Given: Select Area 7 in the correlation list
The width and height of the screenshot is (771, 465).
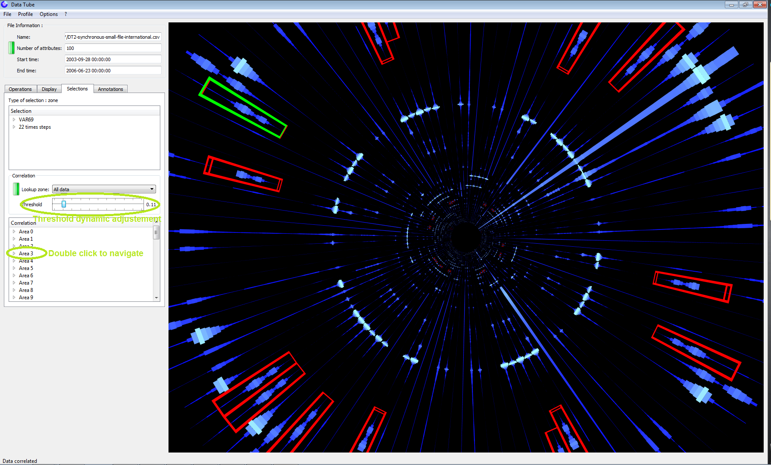Looking at the screenshot, I should [x=26, y=283].
